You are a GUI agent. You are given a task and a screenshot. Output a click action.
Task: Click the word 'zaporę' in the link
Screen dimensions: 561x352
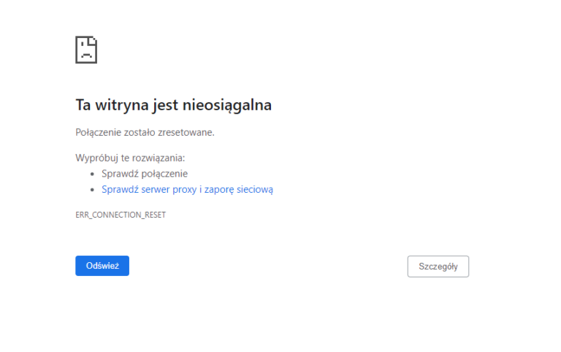click(x=218, y=189)
